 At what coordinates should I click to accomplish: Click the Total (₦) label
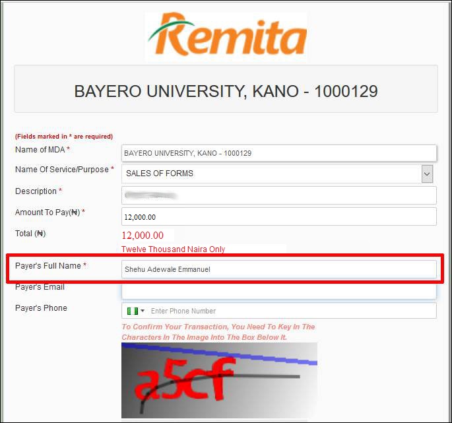point(30,233)
